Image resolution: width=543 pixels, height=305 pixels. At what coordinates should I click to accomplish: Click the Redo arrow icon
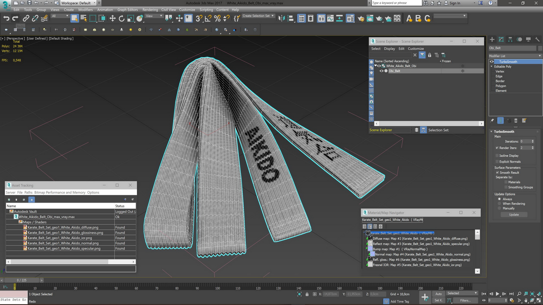15,18
